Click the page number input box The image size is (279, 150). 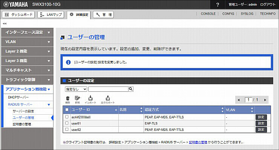tap(248, 100)
